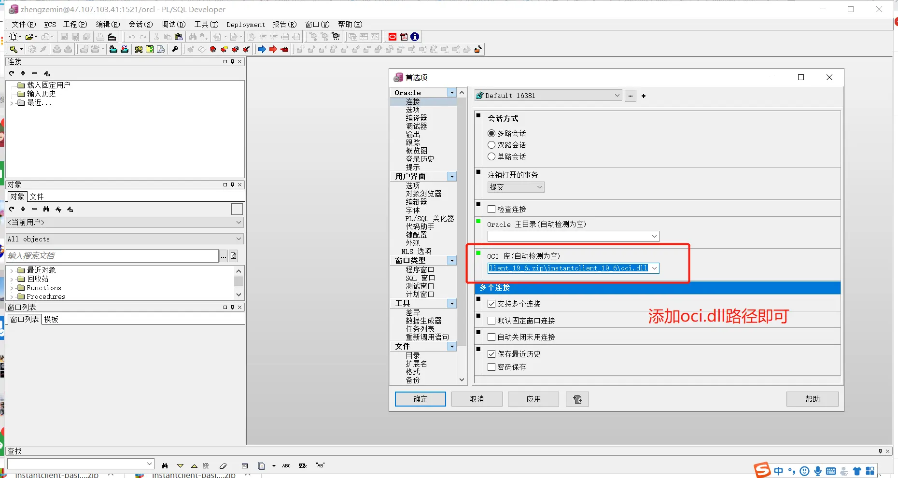
Task: Click binoculars search icon in 查找 bar
Action: [165, 466]
